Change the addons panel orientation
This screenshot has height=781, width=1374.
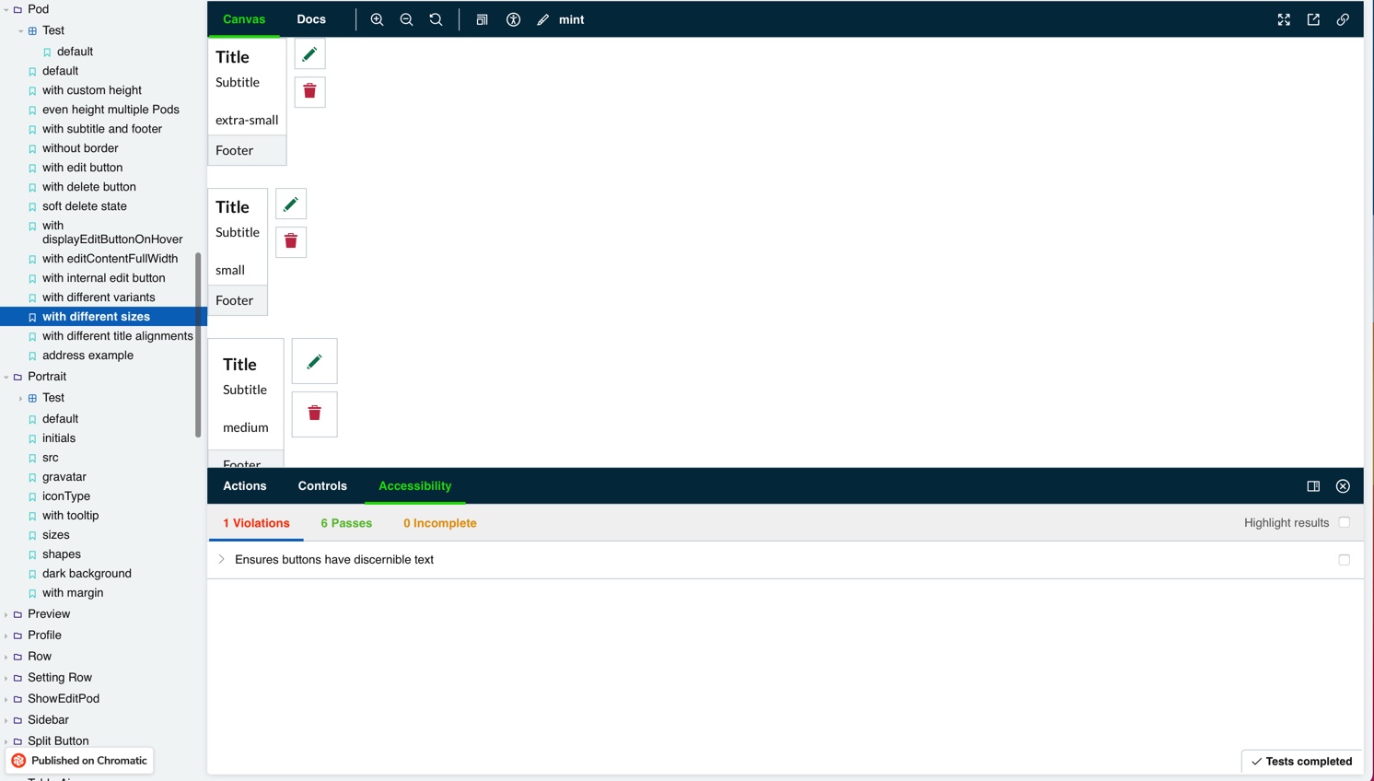(x=1313, y=486)
